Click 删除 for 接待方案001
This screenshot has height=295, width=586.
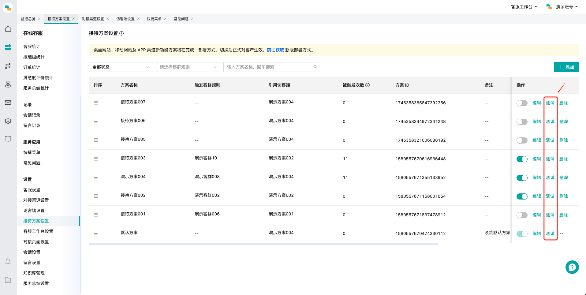[564, 215]
